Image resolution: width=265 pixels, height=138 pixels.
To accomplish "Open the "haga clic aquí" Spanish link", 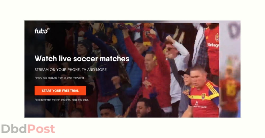I will [x=80, y=100].
